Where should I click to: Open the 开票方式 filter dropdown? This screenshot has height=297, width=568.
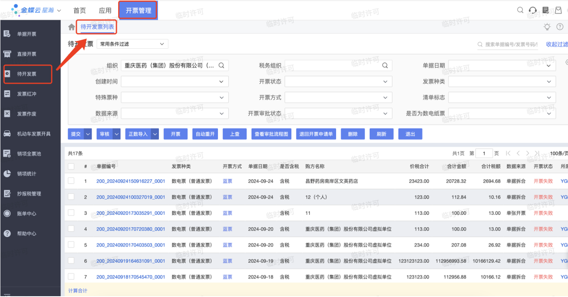(338, 98)
